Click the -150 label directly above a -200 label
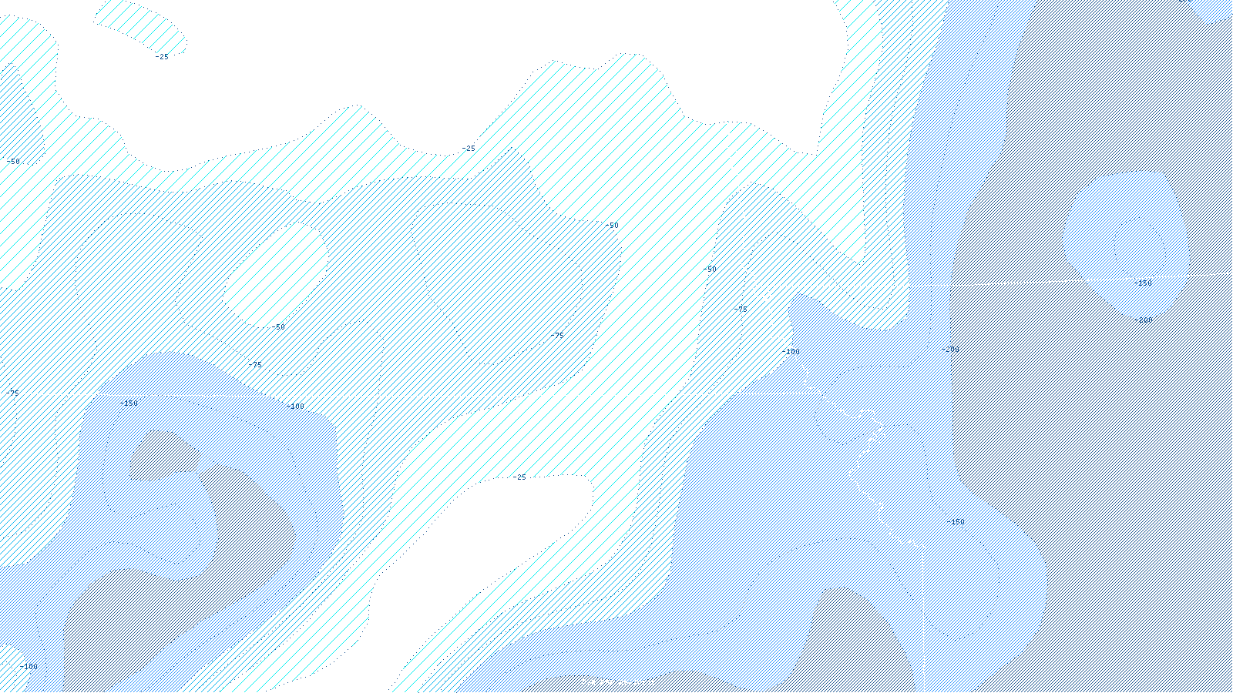Viewport: 1233px width, 693px height. tap(1142, 283)
